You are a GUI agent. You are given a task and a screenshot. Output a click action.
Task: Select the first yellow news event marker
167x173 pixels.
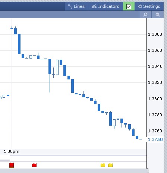coord(103,165)
